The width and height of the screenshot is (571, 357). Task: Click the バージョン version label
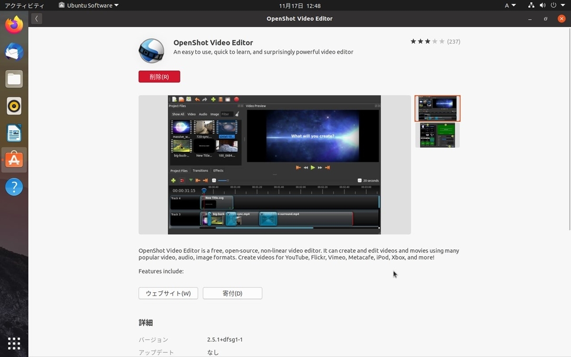153,339
